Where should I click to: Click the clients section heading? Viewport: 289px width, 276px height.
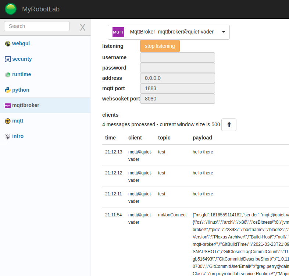coord(110,115)
